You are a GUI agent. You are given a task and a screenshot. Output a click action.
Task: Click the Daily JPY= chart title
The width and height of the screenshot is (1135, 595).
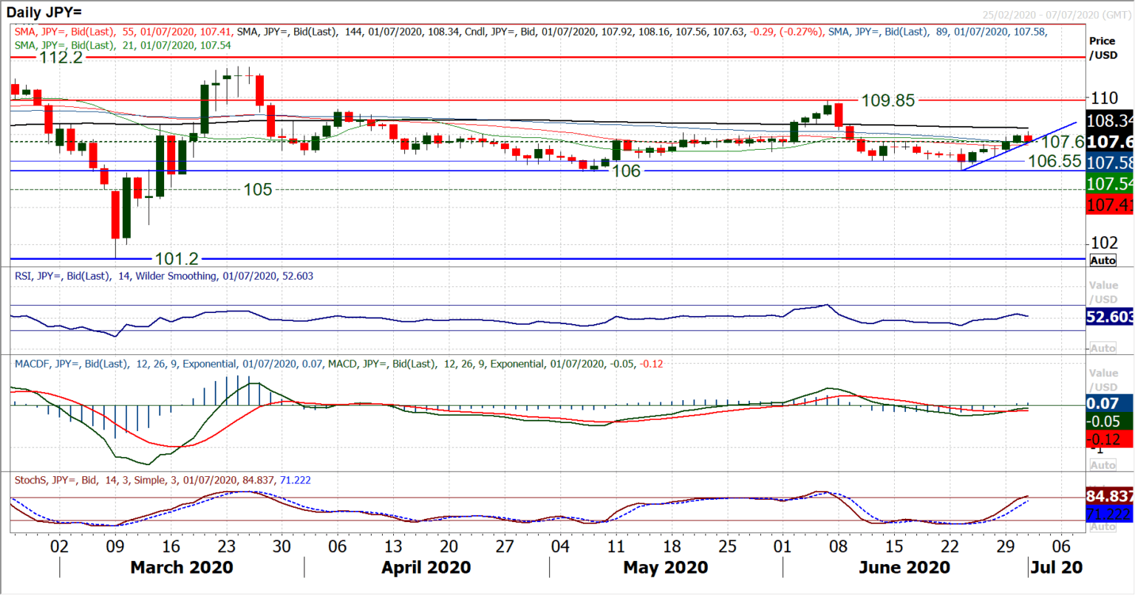click(44, 12)
